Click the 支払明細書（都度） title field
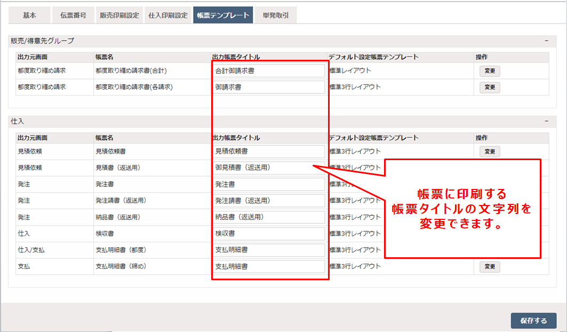The image size is (567, 332). tap(269, 250)
